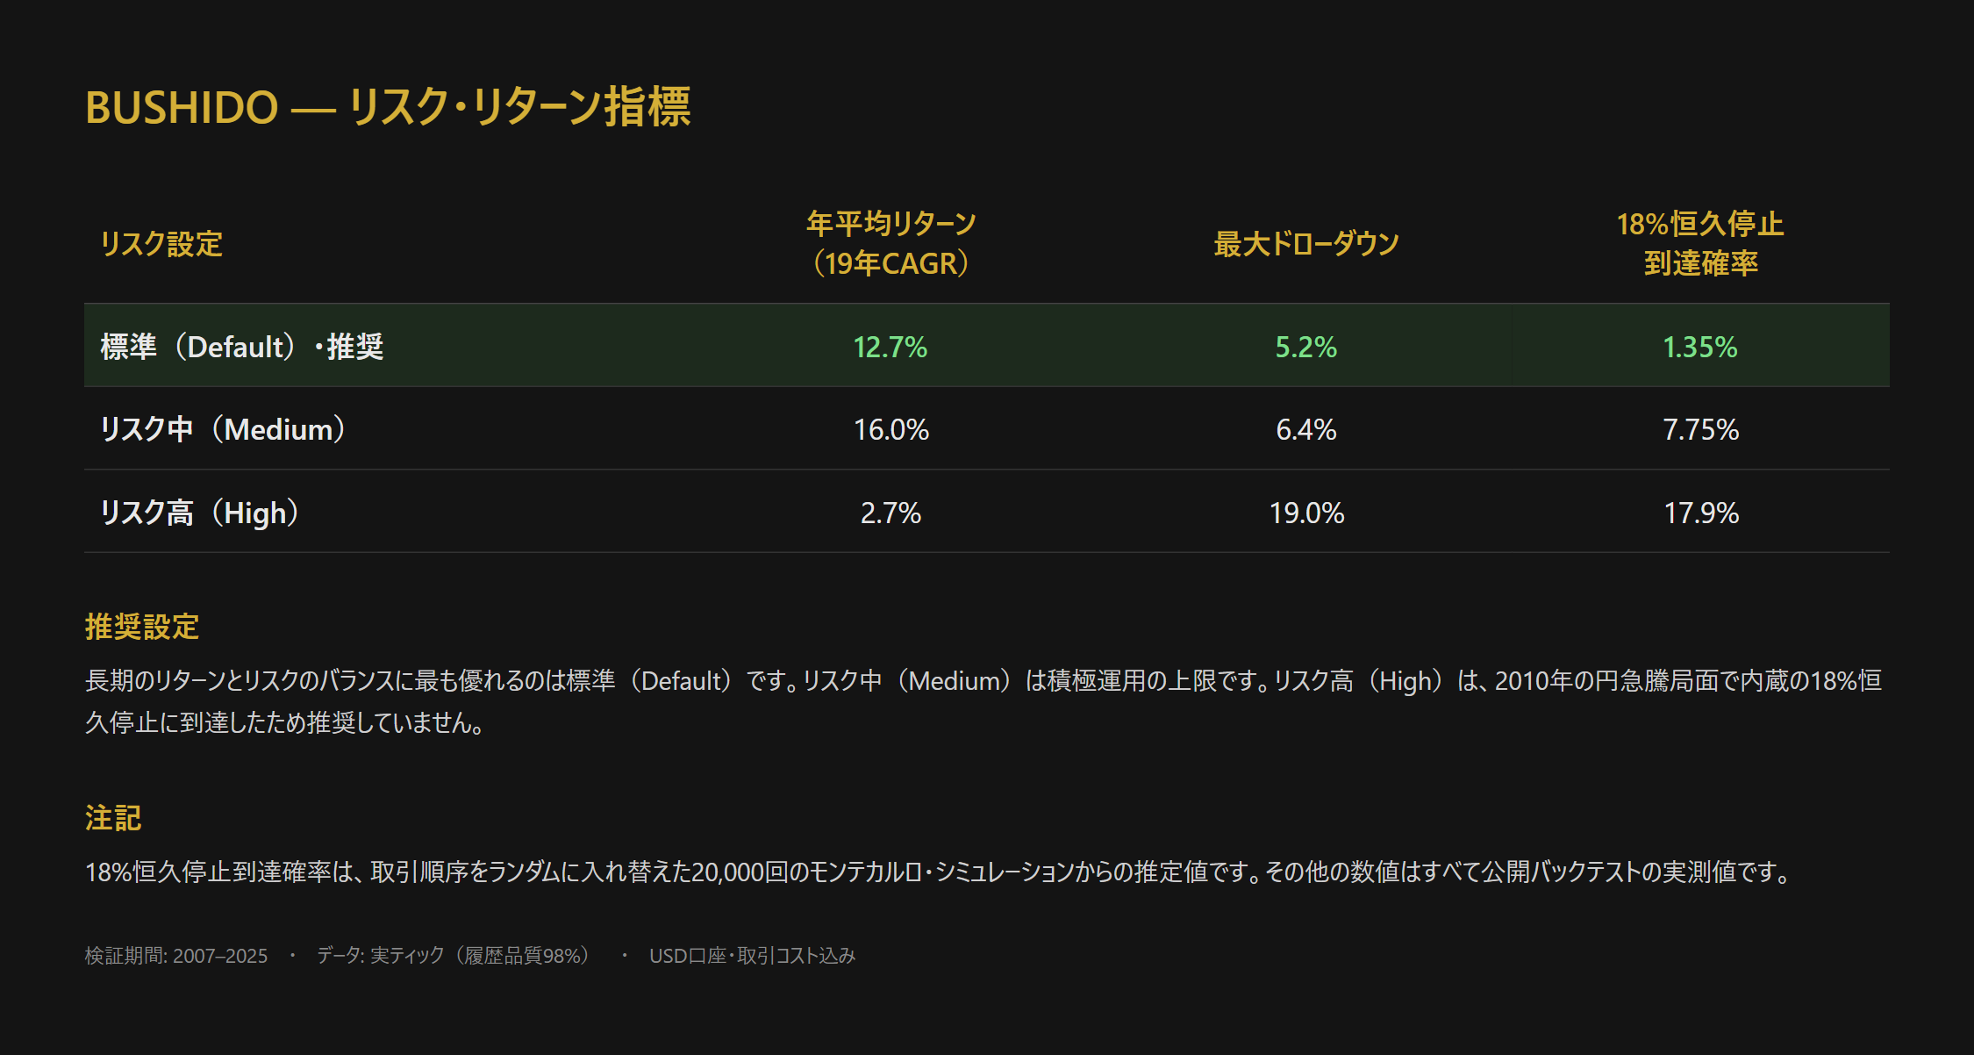1974x1055 pixels.
Task: Click the 12.7% return value
Action: (x=890, y=347)
